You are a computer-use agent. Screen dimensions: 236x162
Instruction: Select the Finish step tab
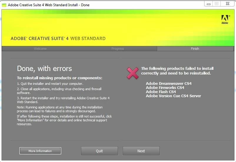(195, 49)
